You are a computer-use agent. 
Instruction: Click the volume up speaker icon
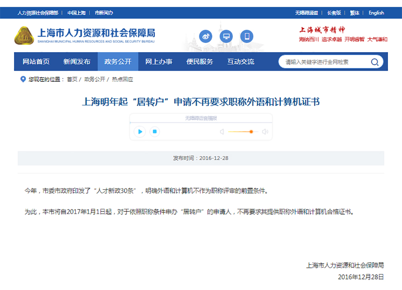point(265,132)
